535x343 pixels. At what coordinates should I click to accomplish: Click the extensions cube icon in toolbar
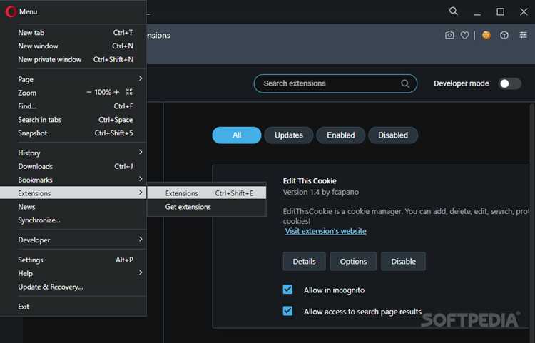coord(504,35)
